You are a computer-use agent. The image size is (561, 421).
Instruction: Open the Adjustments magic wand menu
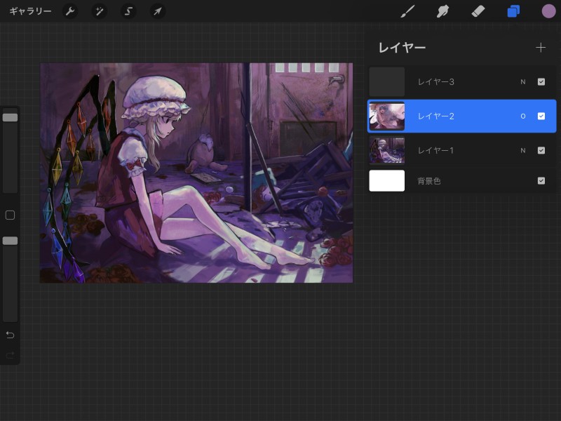(99, 11)
